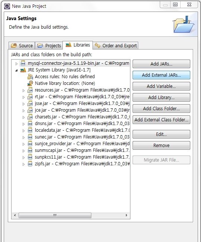Expand the rt.jar node
Screen dimensions: 201x242
click(x=23, y=97)
